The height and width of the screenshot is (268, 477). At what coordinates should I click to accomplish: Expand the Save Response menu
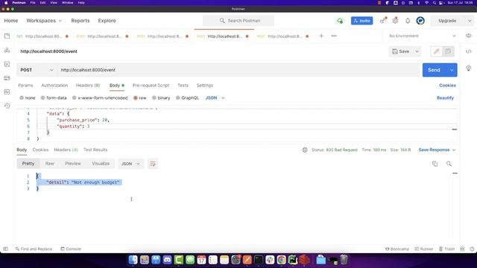[x=437, y=150]
